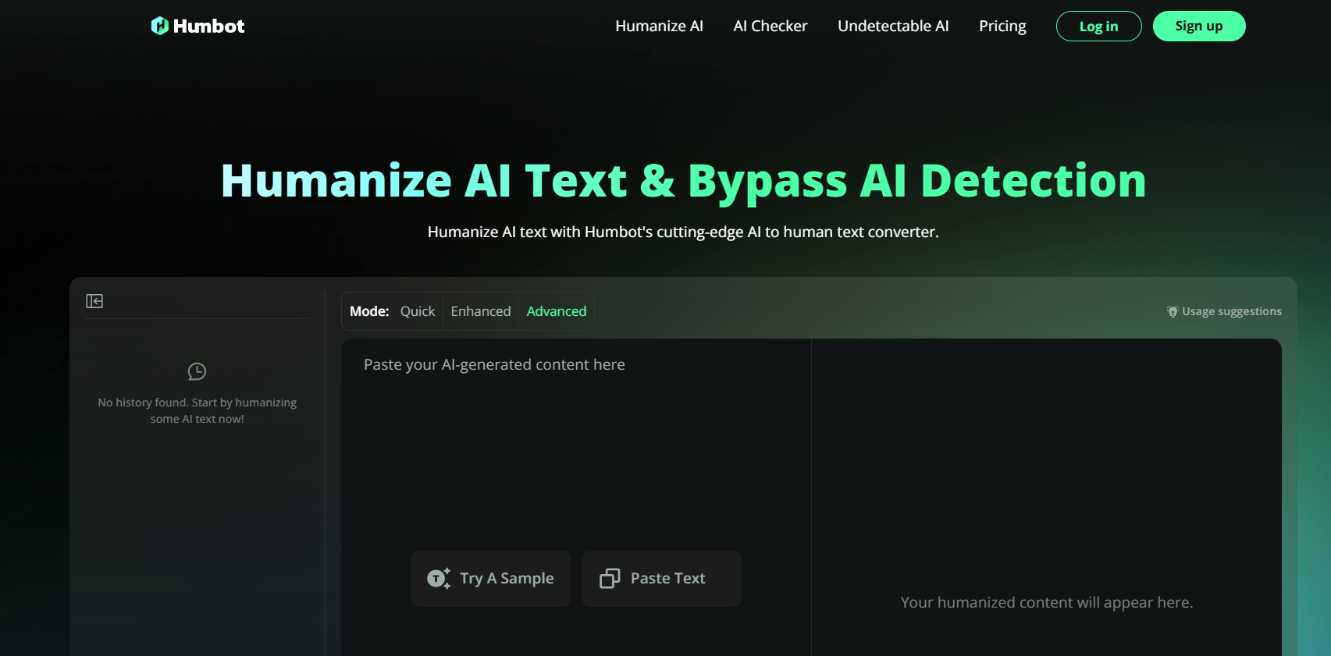Click the Humbot logo

(198, 26)
